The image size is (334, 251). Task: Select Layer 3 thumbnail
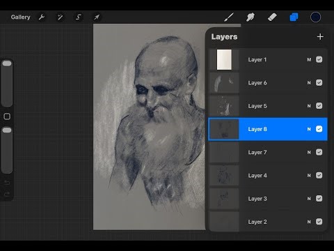coord(224,199)
